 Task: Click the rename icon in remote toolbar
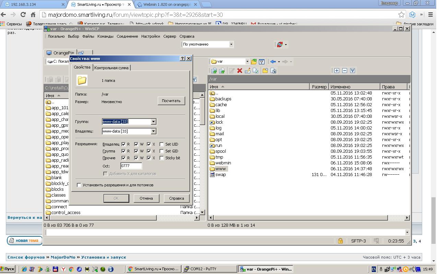pos(248,71)
